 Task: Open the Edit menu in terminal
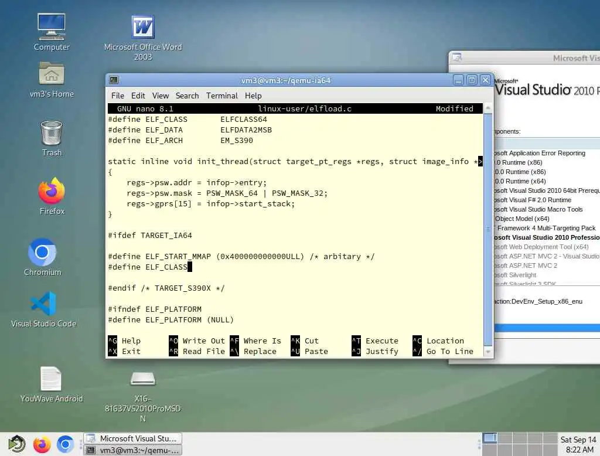tap(138, 96)
